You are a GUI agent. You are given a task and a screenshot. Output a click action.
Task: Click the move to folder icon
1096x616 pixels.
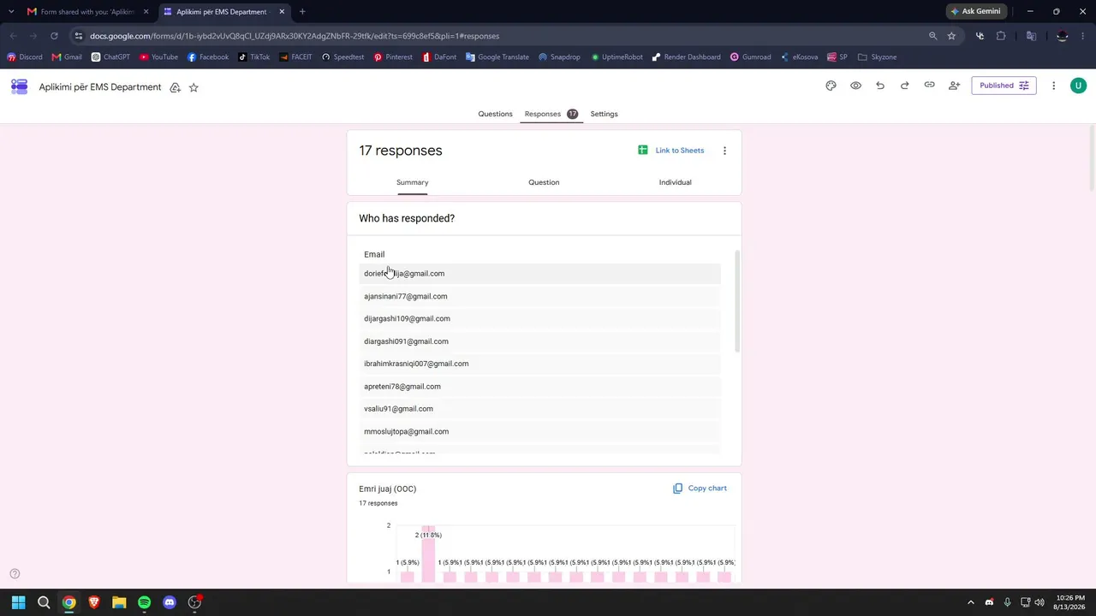(x=175, y=87)
